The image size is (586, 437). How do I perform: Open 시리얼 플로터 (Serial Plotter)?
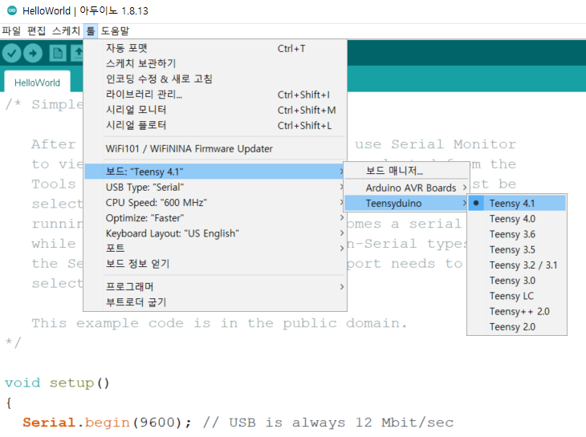(x=215, y=125)
